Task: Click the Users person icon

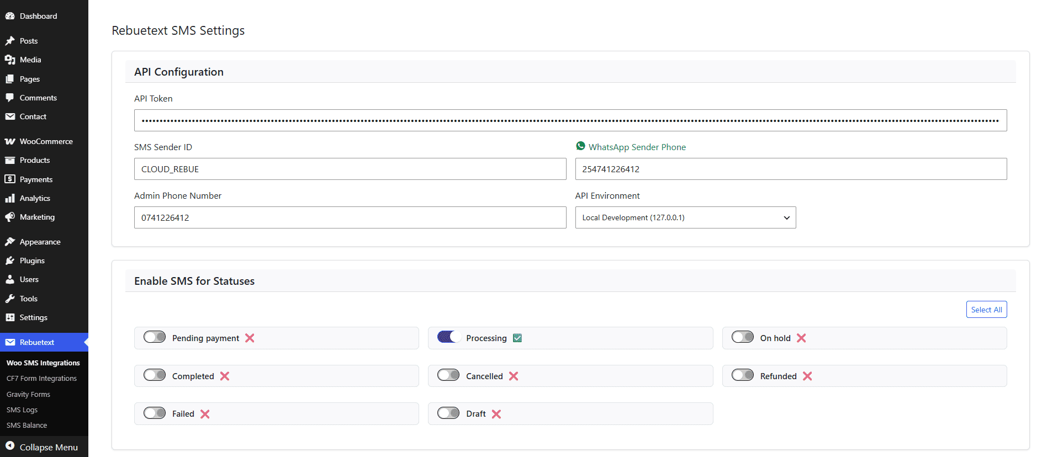Action: 10,279
